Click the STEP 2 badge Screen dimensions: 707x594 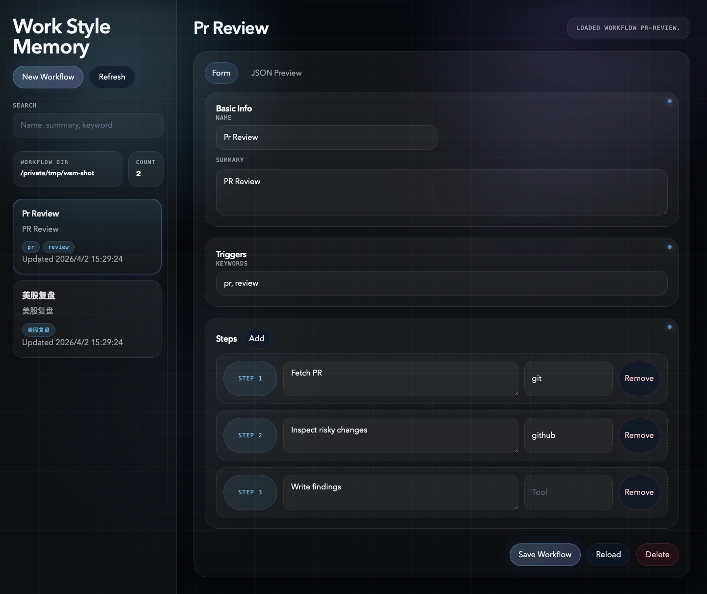coord(250,435)
